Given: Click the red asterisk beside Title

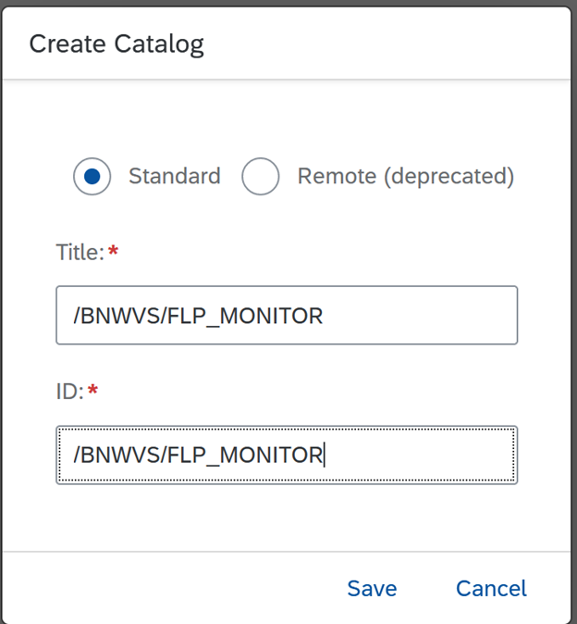Looking at the screenshot, I should 114,251.
